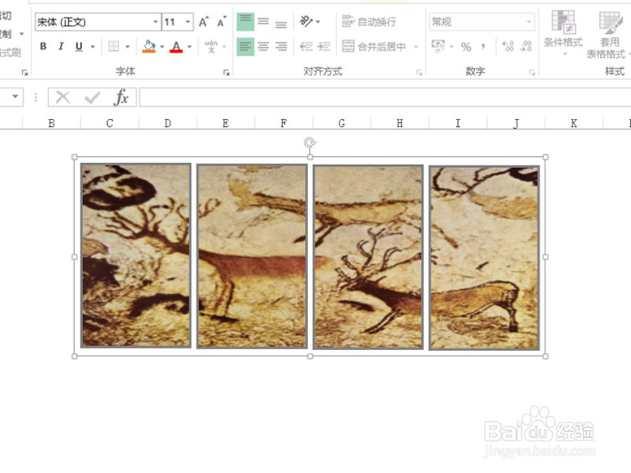Click the insert function fx button

pos(121,97)
